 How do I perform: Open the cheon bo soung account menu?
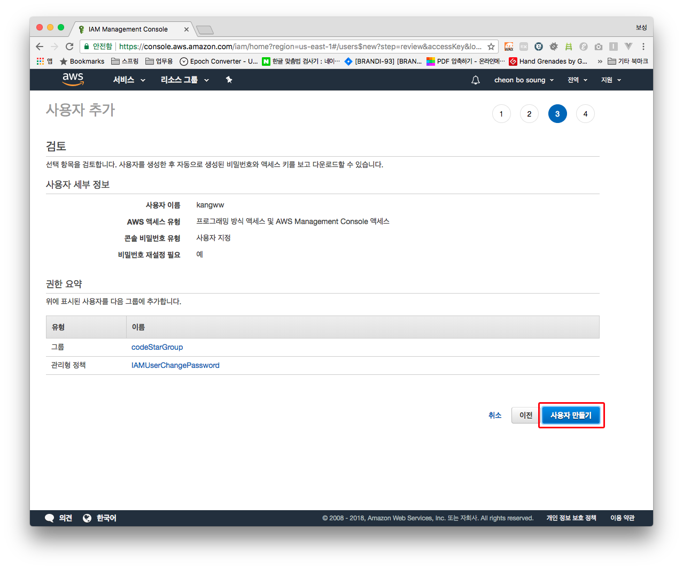tap(523, 80)
